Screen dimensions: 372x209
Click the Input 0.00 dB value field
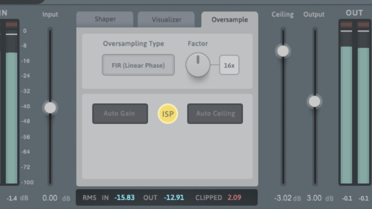coord(50,198)
